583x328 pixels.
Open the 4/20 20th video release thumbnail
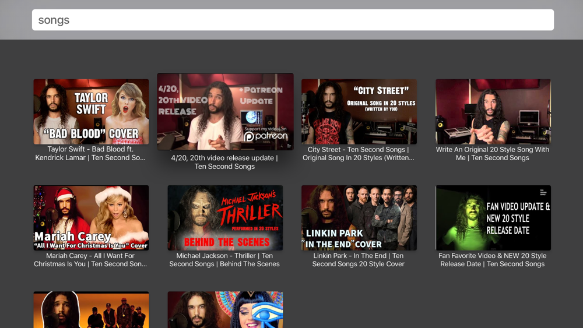225,111
